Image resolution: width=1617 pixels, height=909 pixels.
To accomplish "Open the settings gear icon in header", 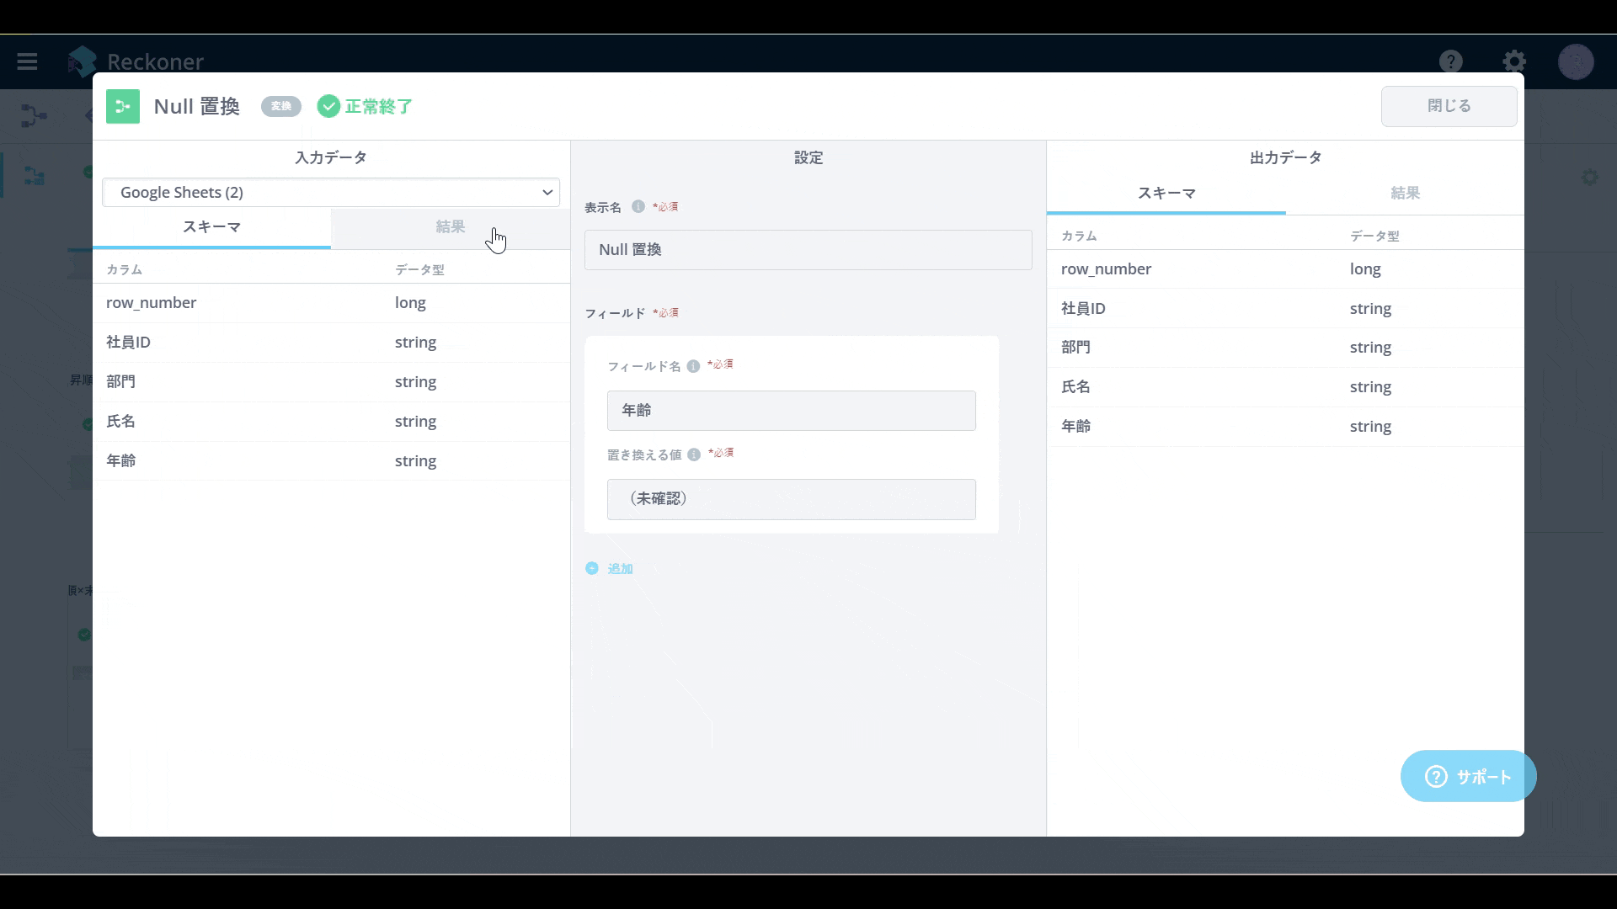I will 1513,61.
